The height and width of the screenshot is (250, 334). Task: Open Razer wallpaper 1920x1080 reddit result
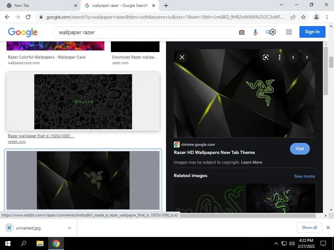pos(41,136)
